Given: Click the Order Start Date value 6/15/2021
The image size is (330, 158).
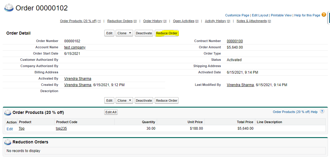Looking at the screenshot, I should tap(72, 54).
